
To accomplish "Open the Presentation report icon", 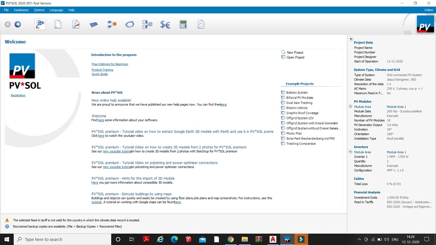I will click(201, 24).
